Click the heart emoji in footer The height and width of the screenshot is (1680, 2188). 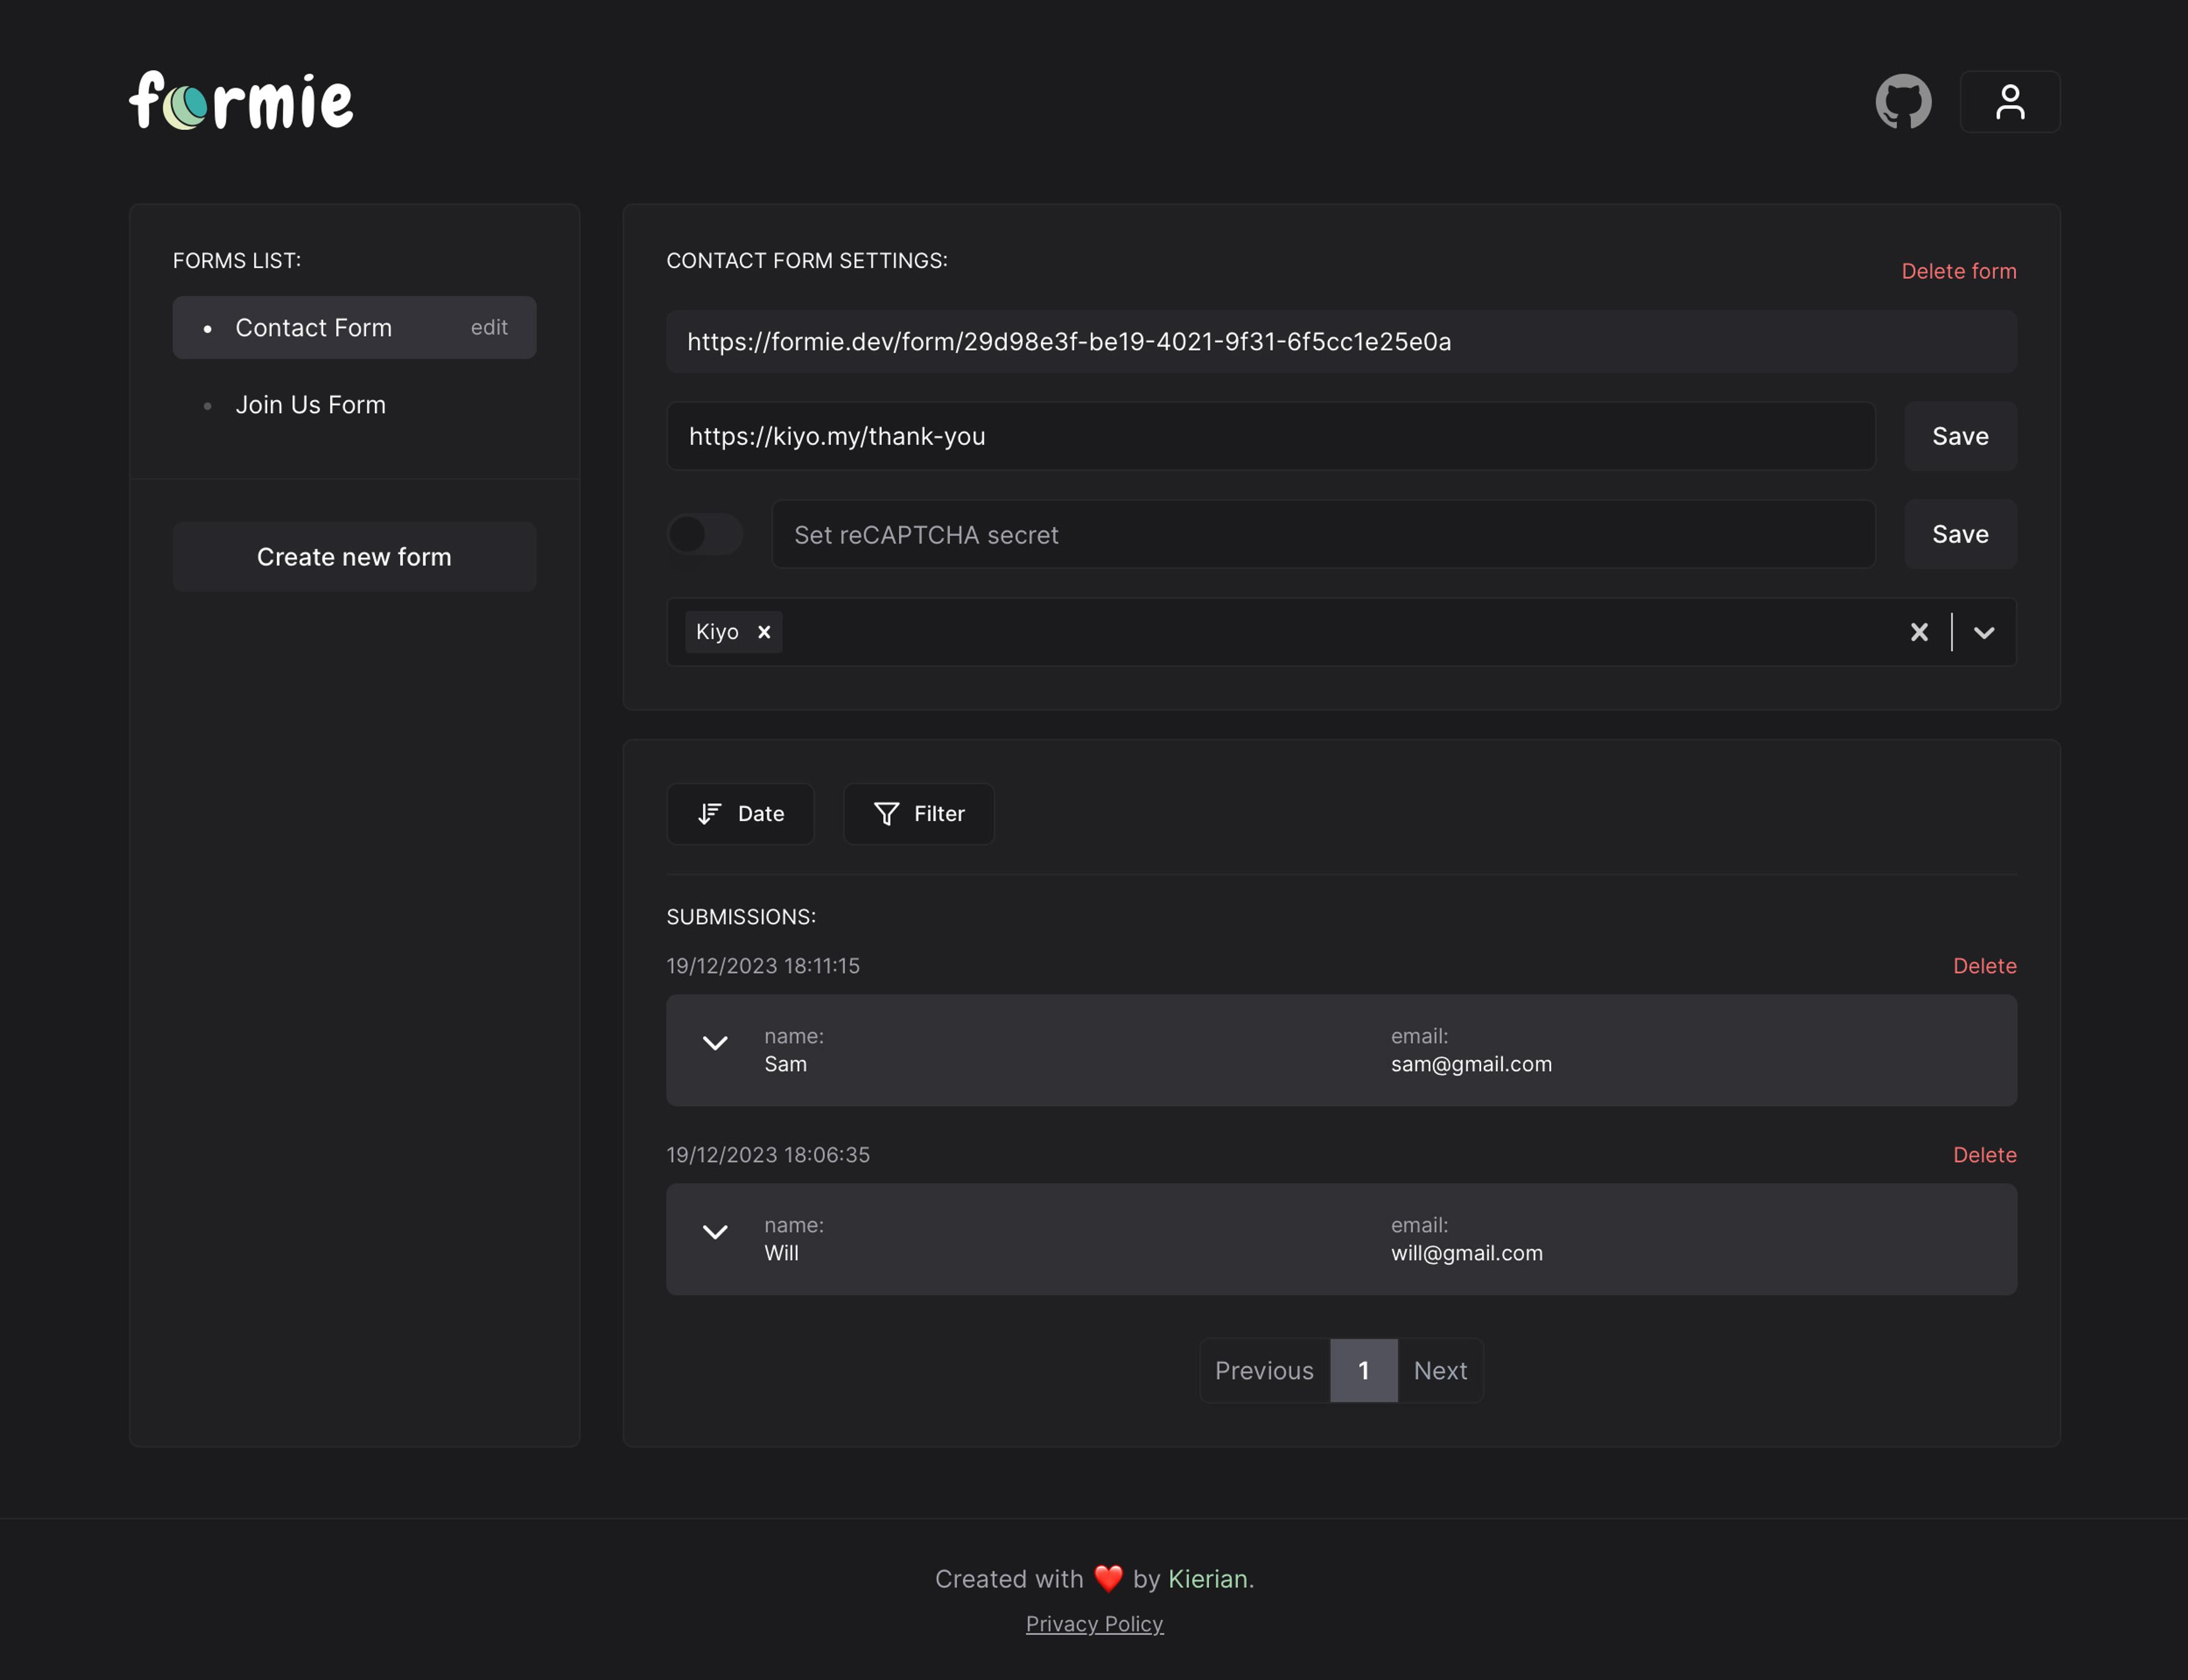(1107, 1578)
